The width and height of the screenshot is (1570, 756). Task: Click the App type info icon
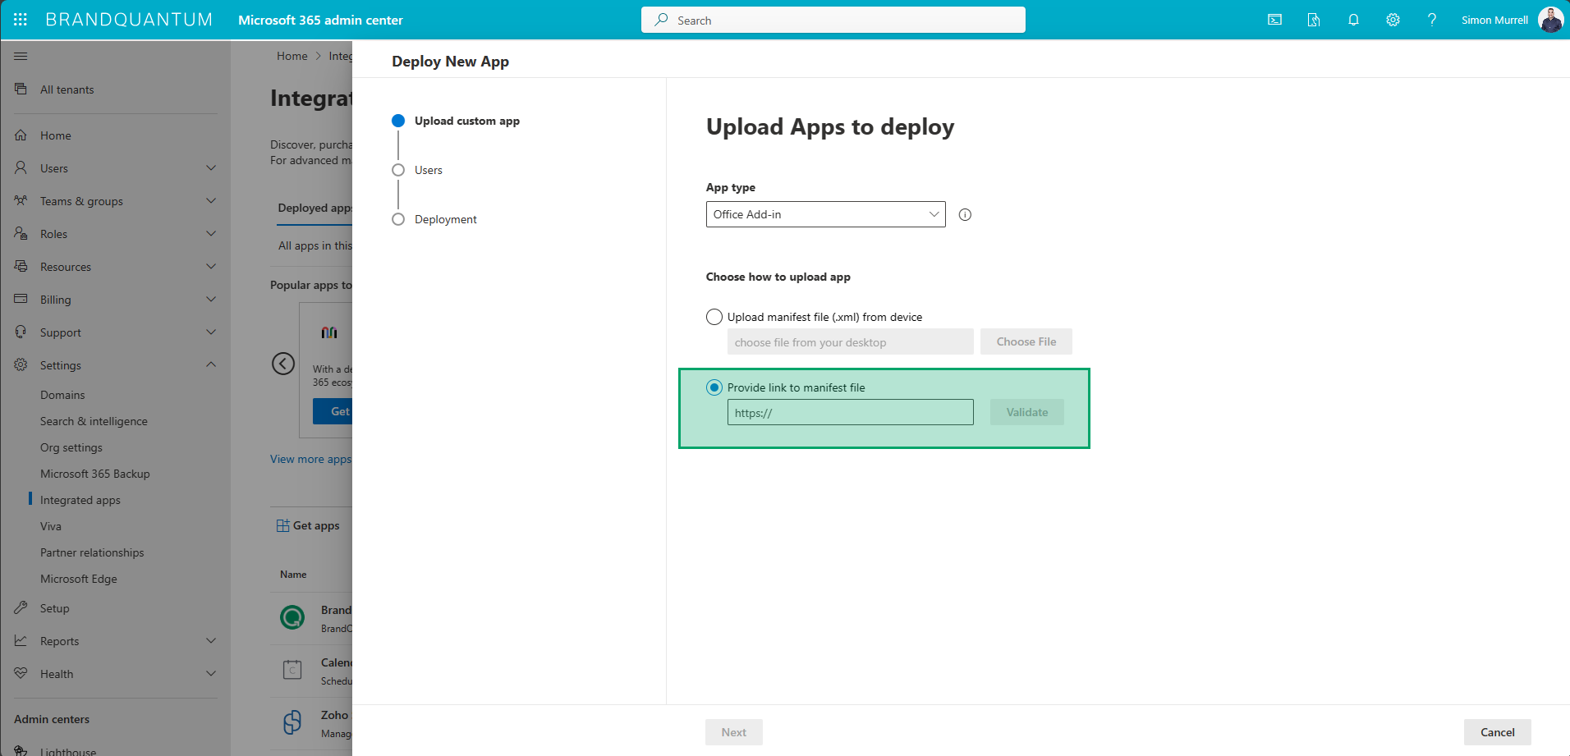pos(965,215)
